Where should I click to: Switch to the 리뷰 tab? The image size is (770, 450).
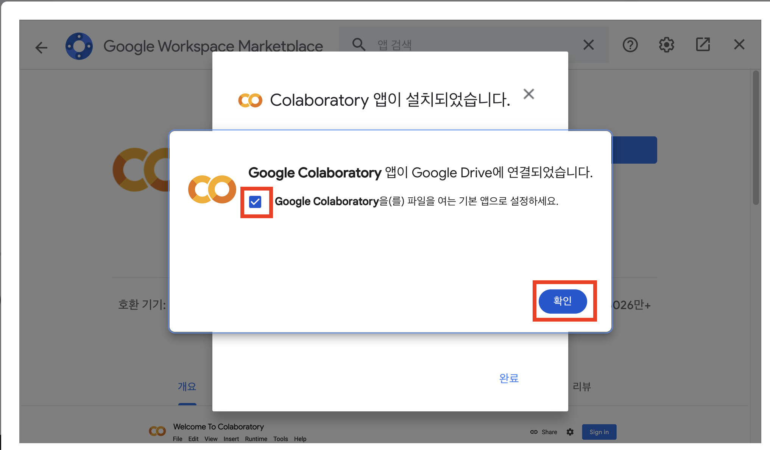[x=581, y=386]
